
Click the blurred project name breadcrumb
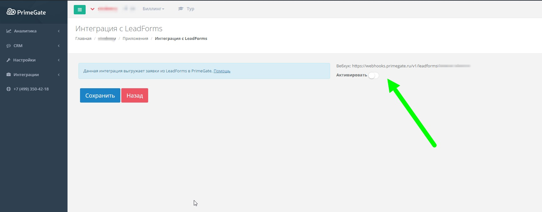tap(107, 38)
